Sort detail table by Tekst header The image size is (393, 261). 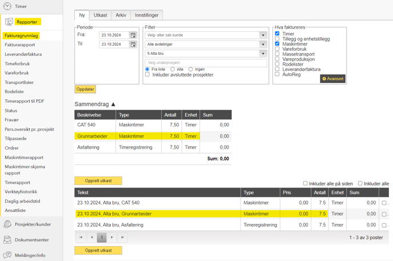click(158, 192)
